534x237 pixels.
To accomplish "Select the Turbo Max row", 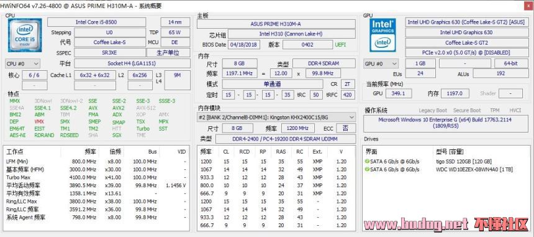I will [96, 177].
